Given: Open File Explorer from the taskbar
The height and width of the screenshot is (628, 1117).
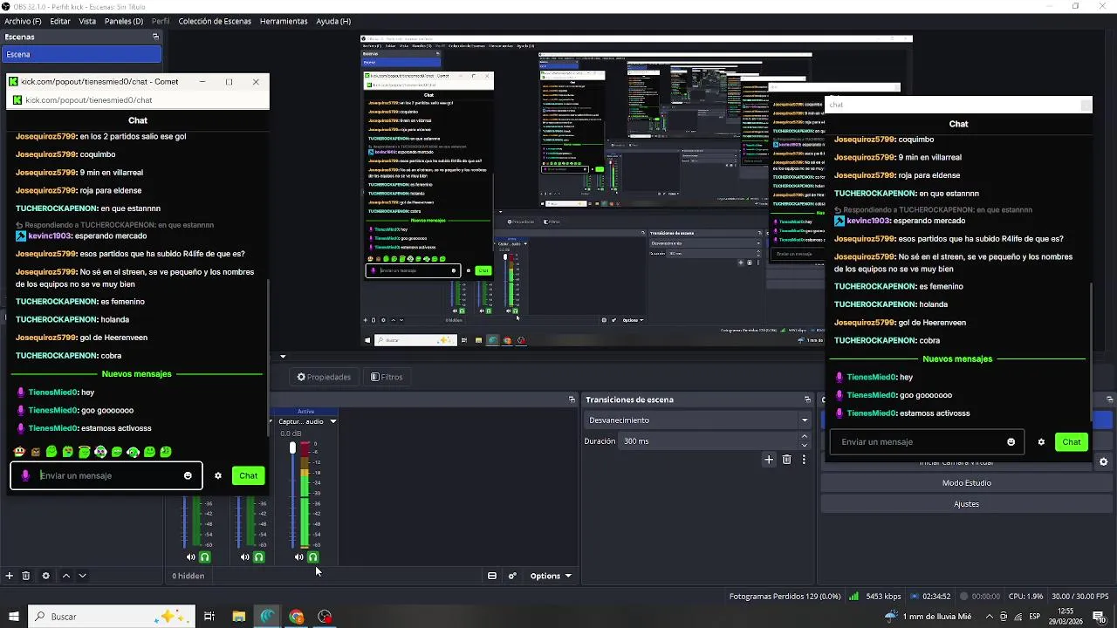Looking at the screenshot, I should [x=238, y=617].
